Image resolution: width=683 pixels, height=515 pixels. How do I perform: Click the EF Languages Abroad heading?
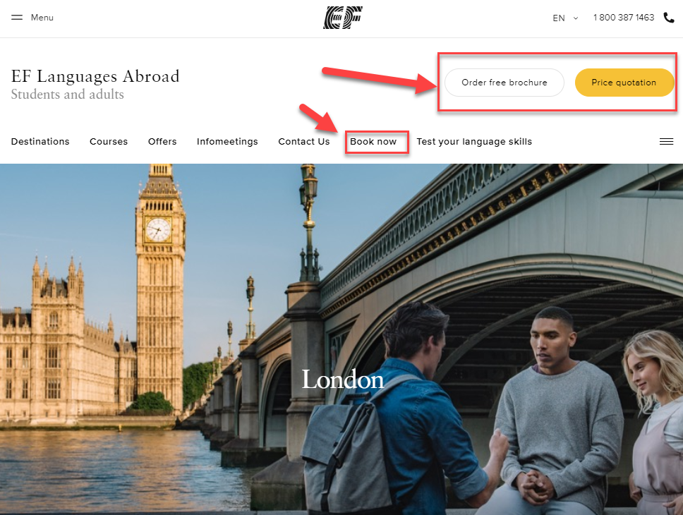pyautogui.click(x=95, y=77)
